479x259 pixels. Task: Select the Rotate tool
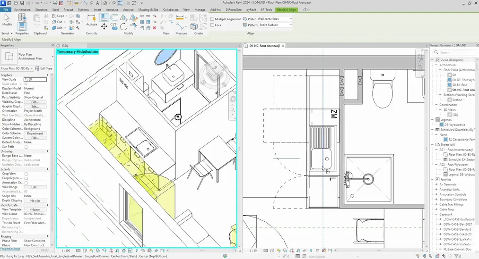click(x=124, y=27)
